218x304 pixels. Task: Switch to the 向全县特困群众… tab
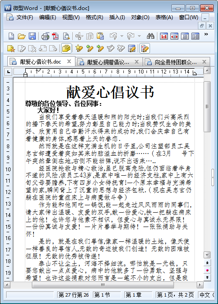176,62
